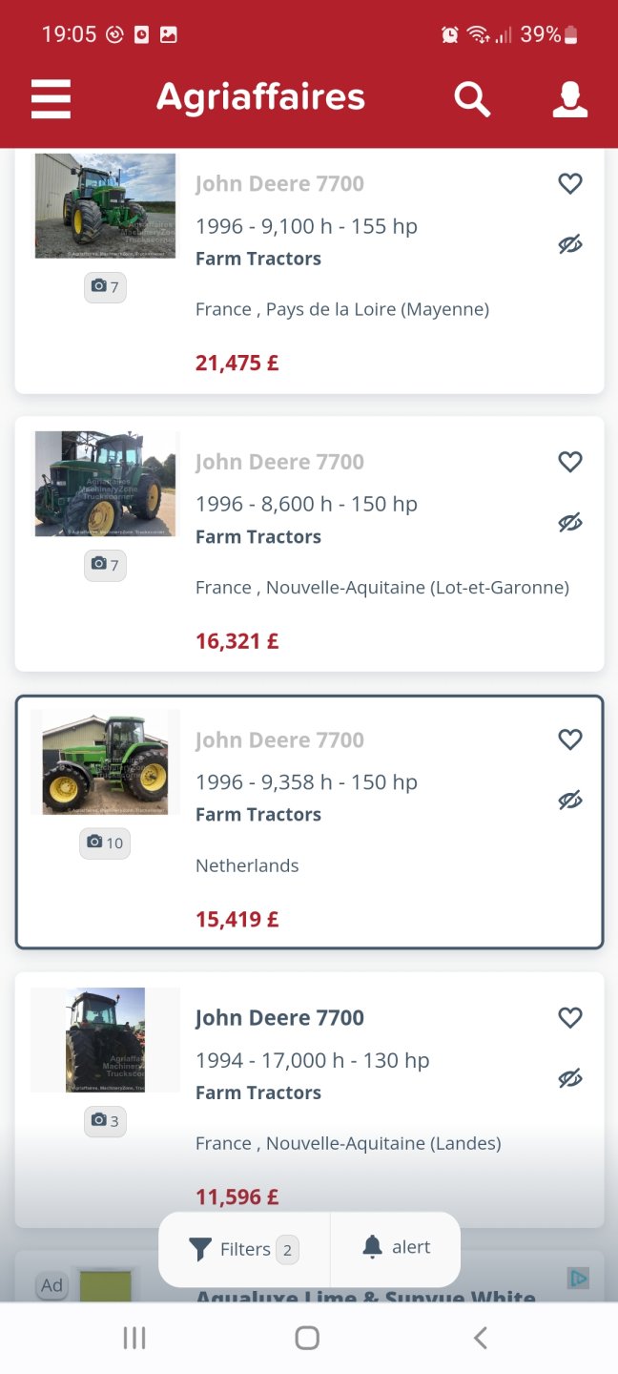618x1374 pixels.
Task: Open the hamburger navigation menu
Action: click(x=51, y=98)
